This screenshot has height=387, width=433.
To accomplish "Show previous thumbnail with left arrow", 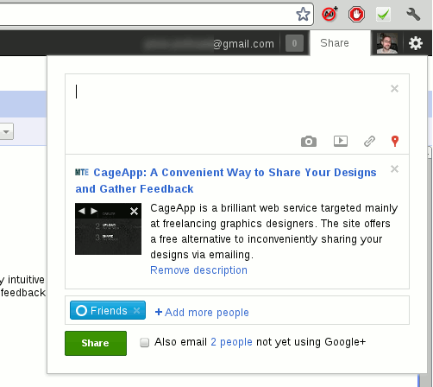I will coord(82,211).
